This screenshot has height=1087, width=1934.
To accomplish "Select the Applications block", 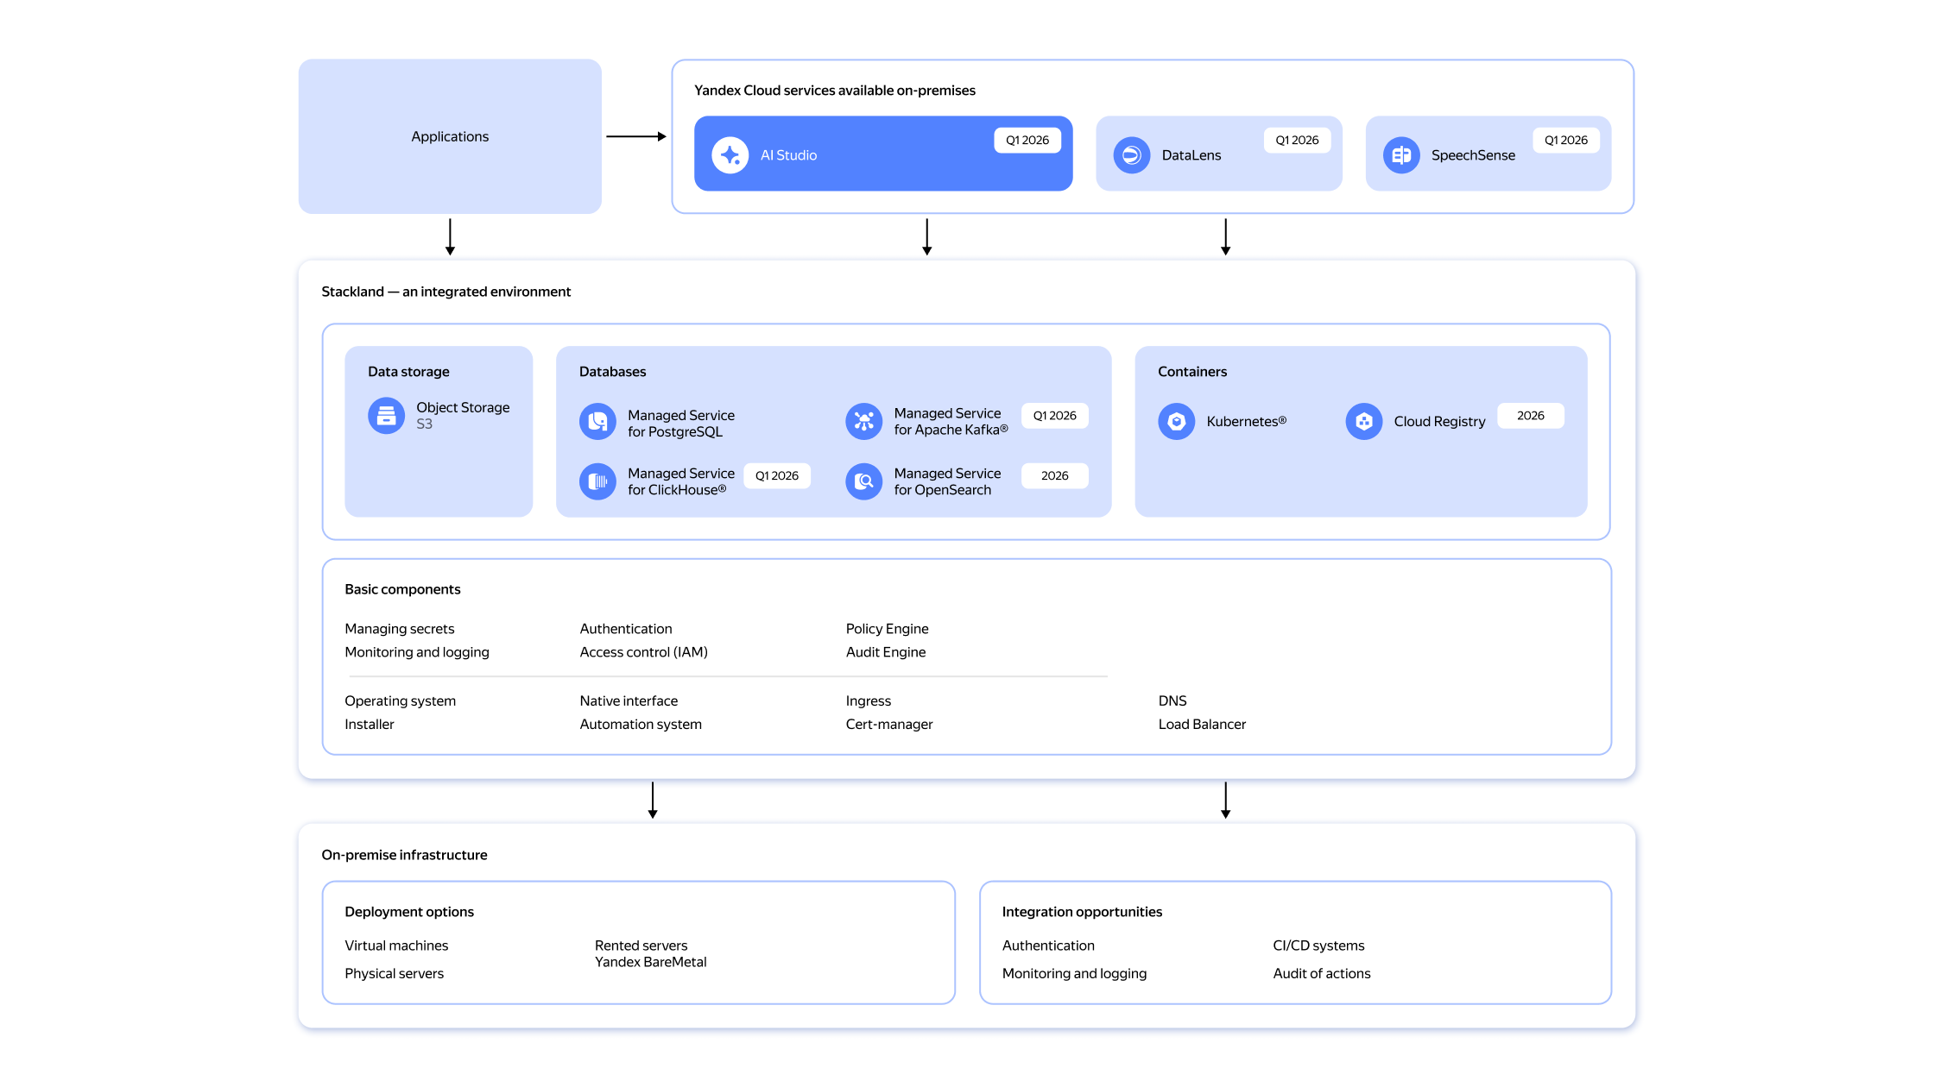I will 450,136.
